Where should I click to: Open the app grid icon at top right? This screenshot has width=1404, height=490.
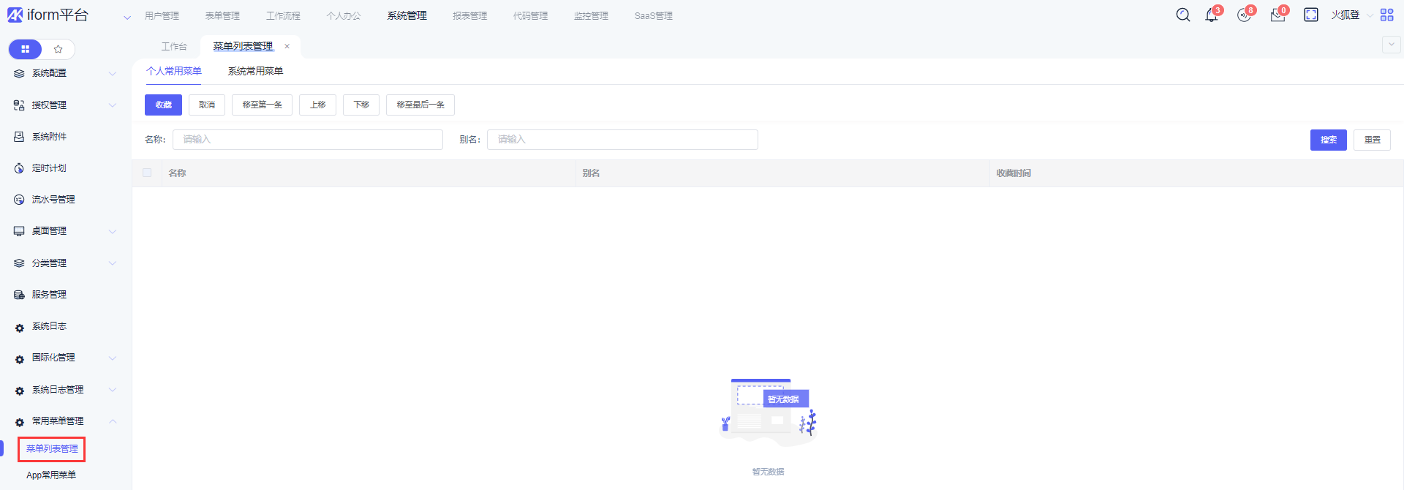[x=1386, y=15]
